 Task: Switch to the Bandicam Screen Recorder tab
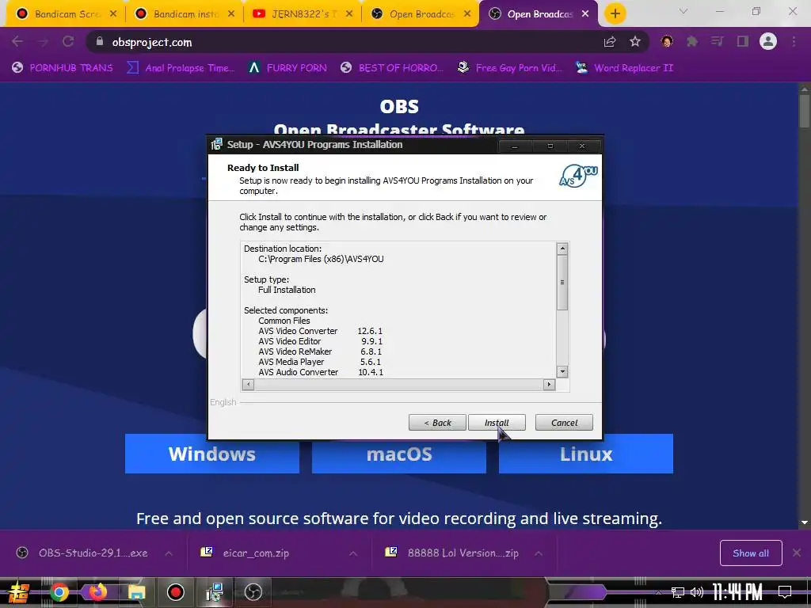click(x=66, y=14)
